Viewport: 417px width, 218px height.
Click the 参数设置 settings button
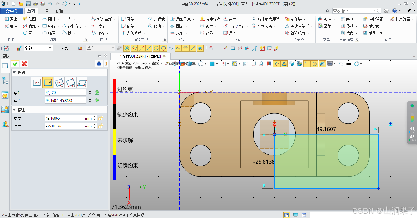click(x=373, y=19)
